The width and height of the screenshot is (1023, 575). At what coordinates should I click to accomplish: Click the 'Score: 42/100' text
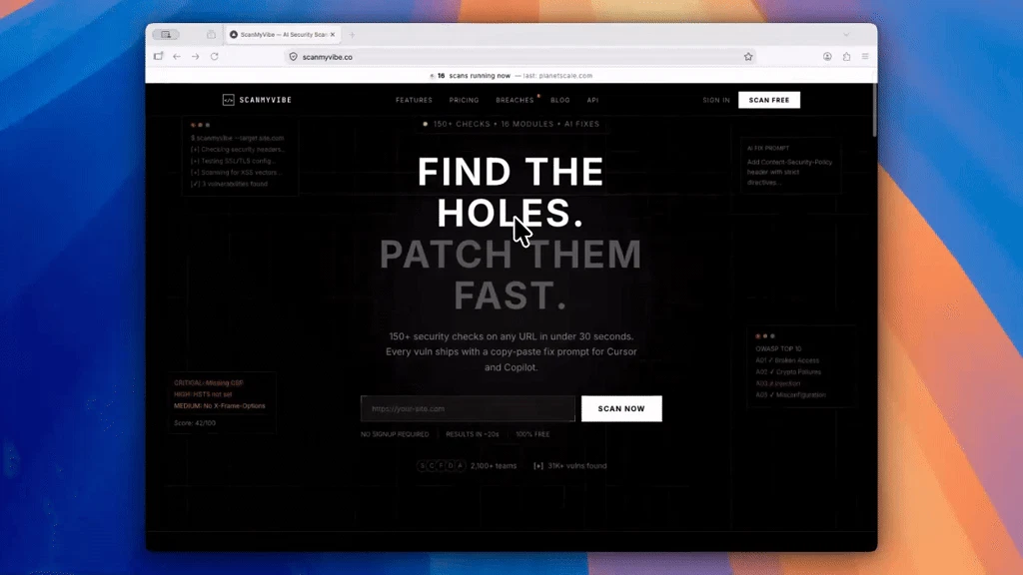[195, 423]
